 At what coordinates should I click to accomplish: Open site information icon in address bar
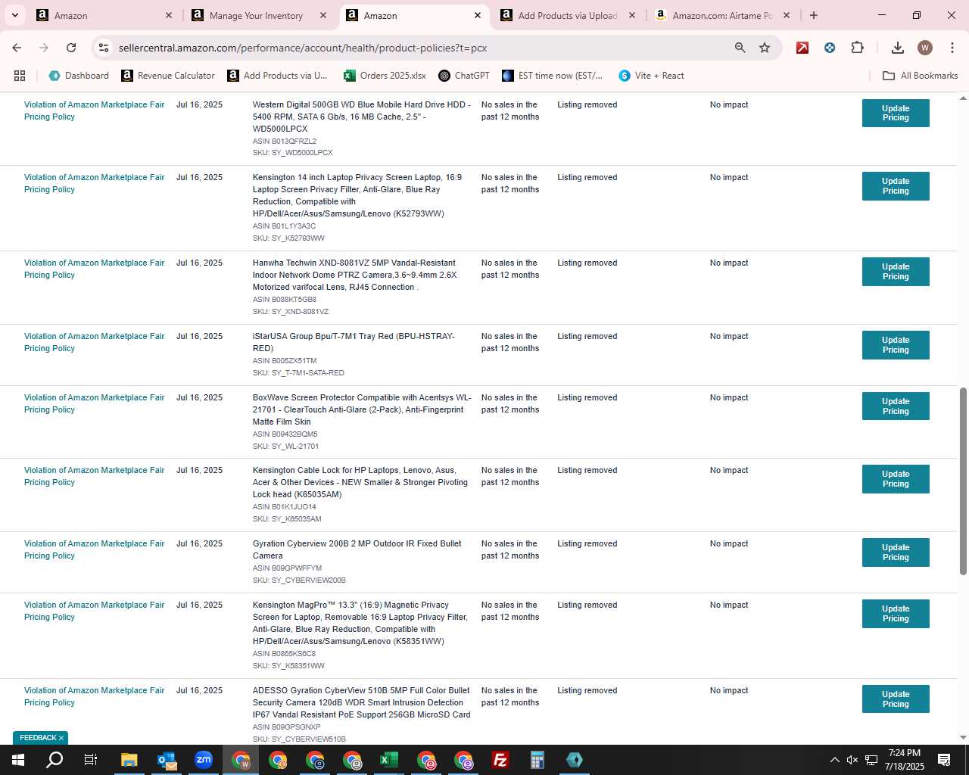pos(104,48)
